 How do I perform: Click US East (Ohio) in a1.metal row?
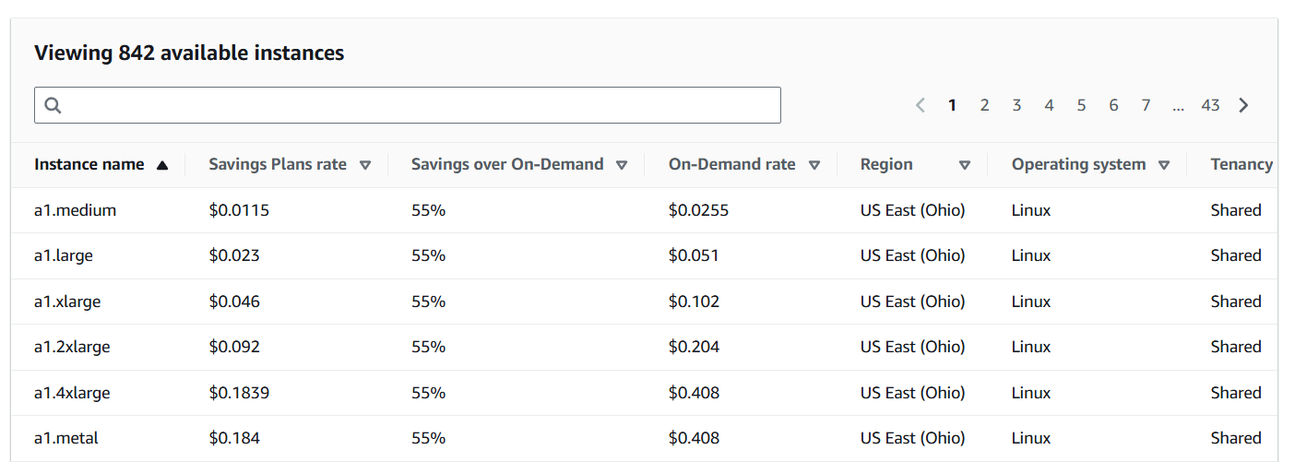point(913,438)
